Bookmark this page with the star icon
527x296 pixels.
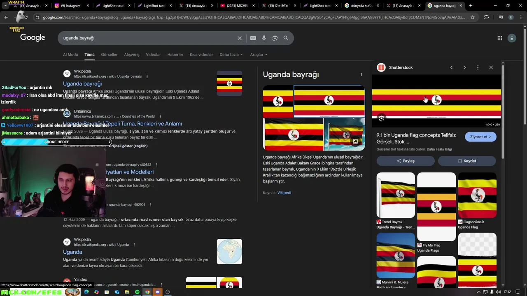coord(473,17)
